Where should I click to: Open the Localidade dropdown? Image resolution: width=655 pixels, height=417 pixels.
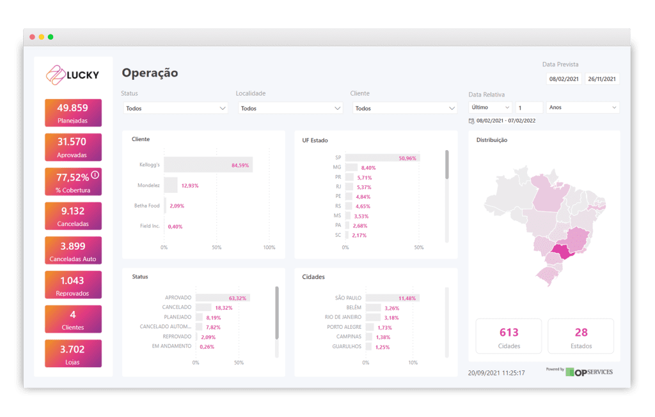point(290,108)
